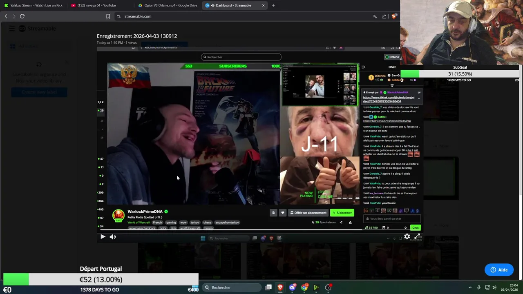The image size is (523, 294).
Task: Toggle the notification bell icon on Kick
Action: point(273,213)
